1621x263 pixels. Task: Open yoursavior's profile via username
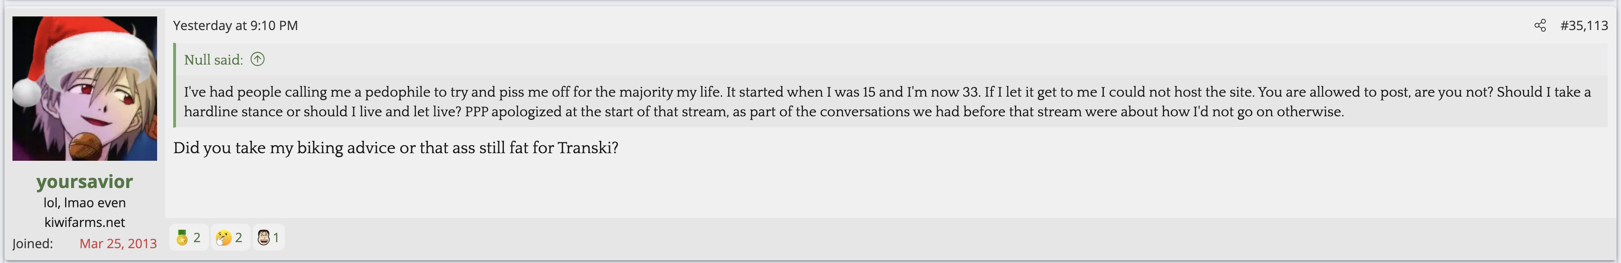click(84, 181)
